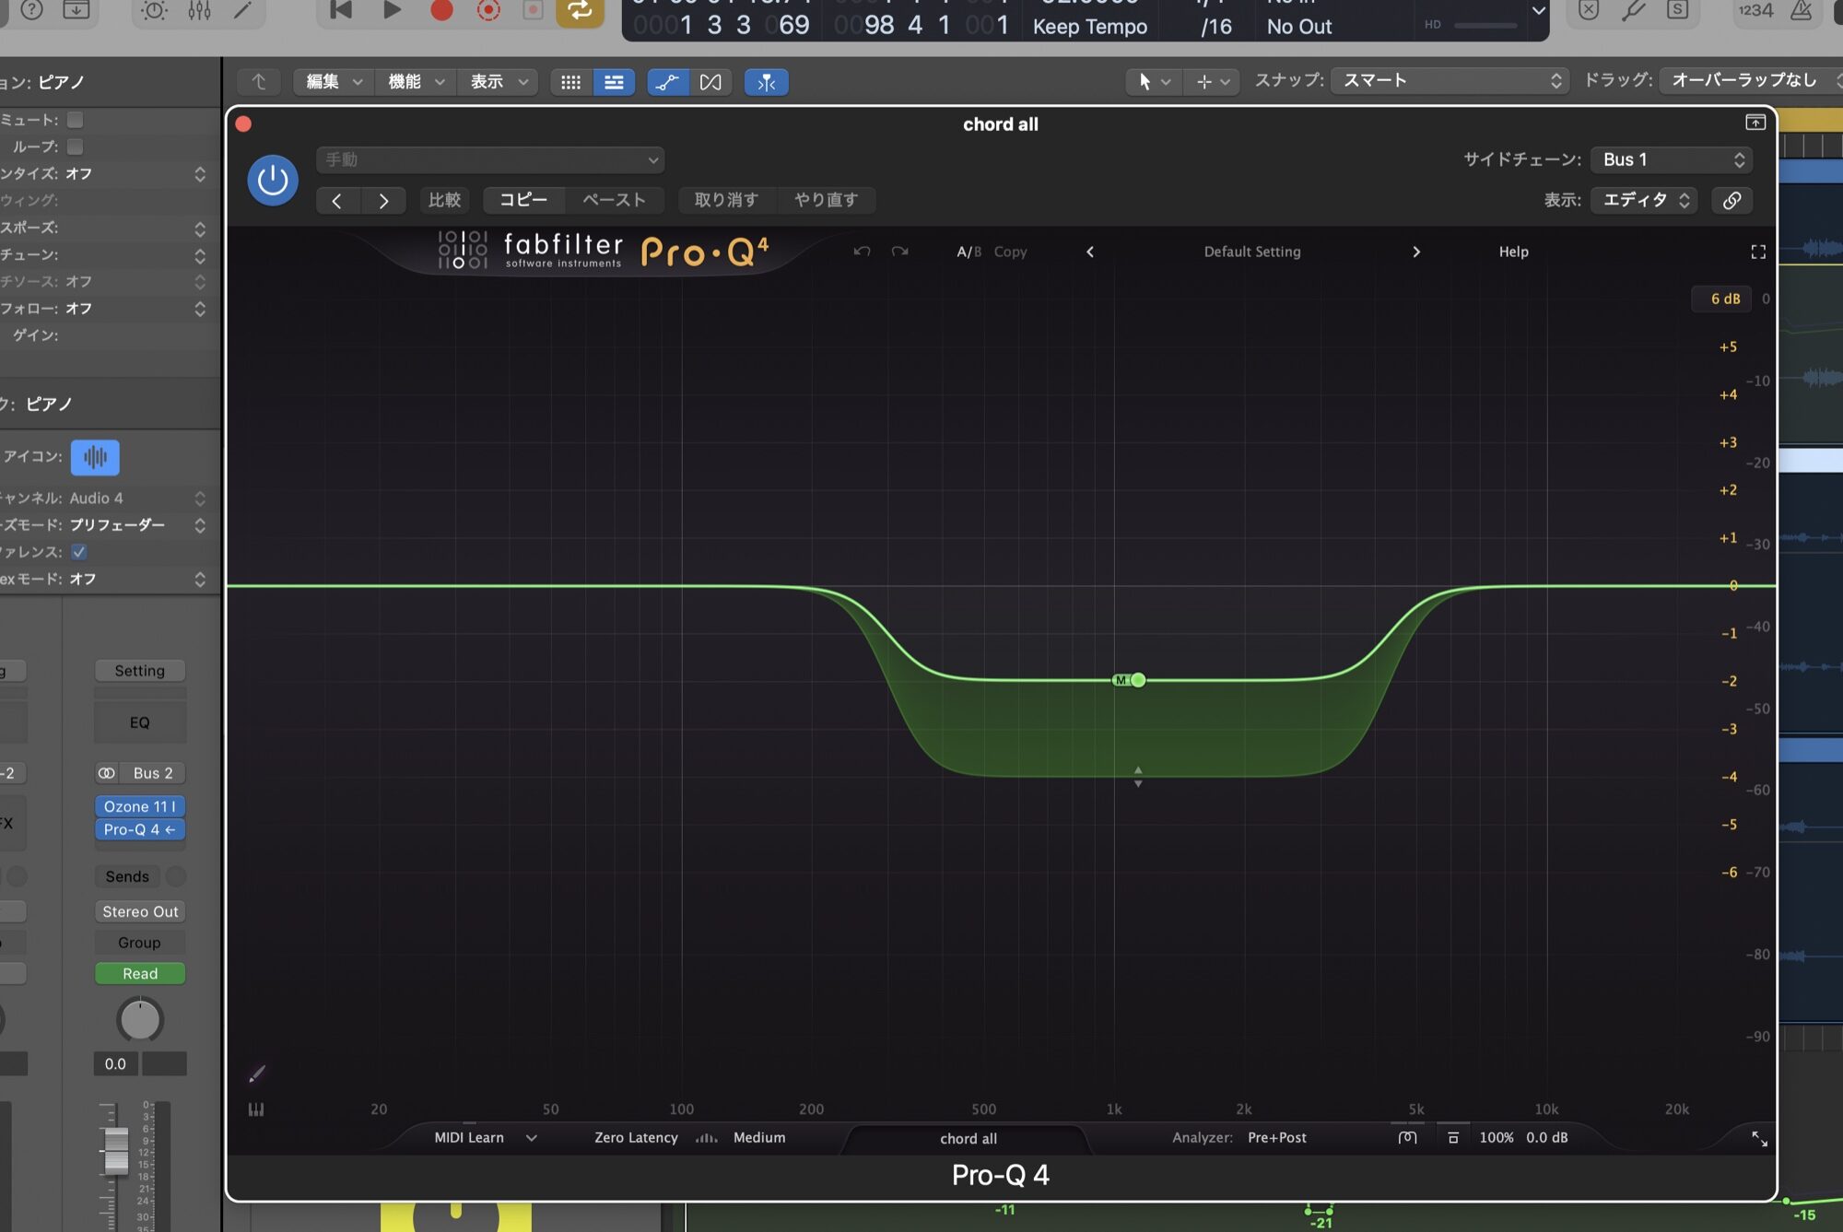Go to the previous plug-in setting arrow
Viewport: 1843px width, 1232px height.
(337, 201)
